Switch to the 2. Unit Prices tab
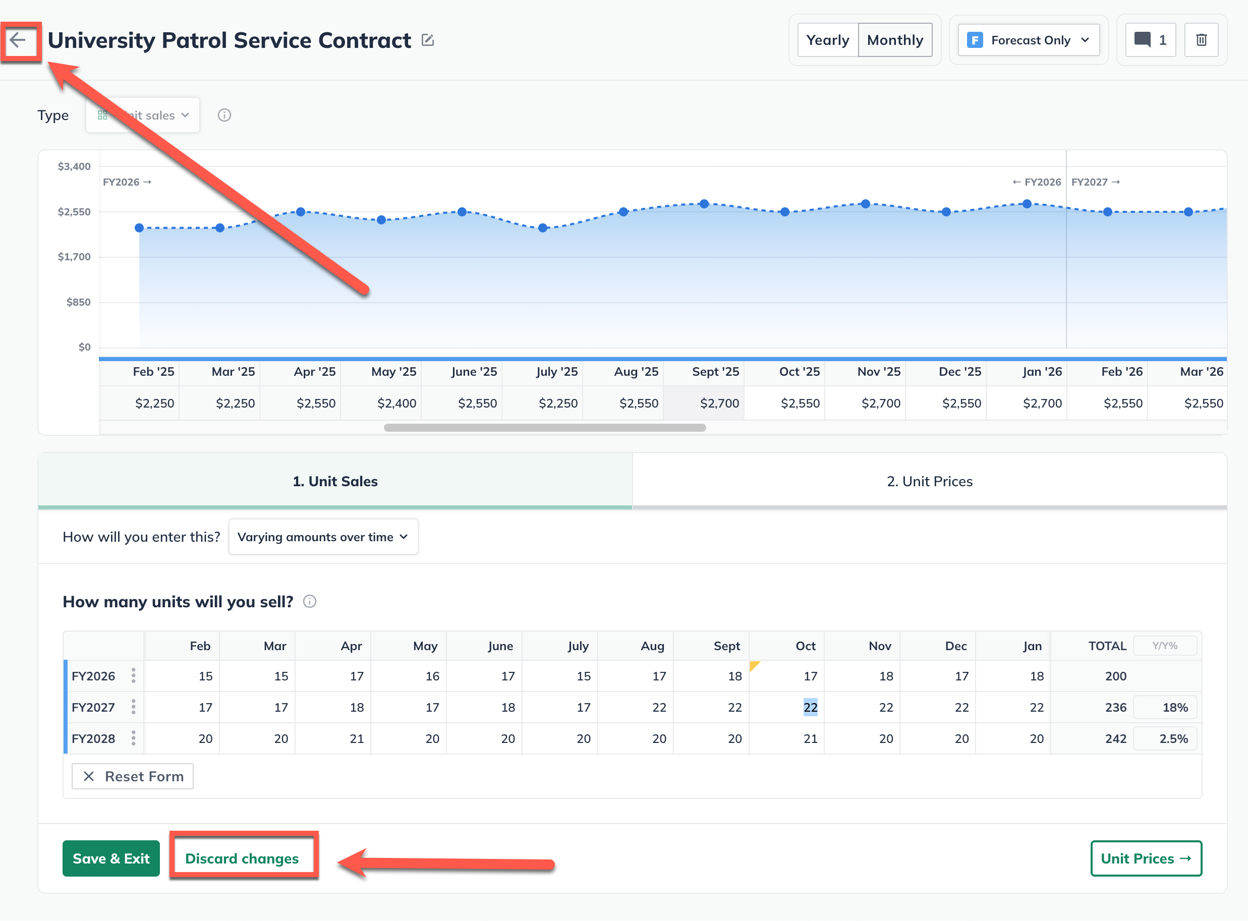Screen dimensions: 1248x921 click(x=929, y=481)
